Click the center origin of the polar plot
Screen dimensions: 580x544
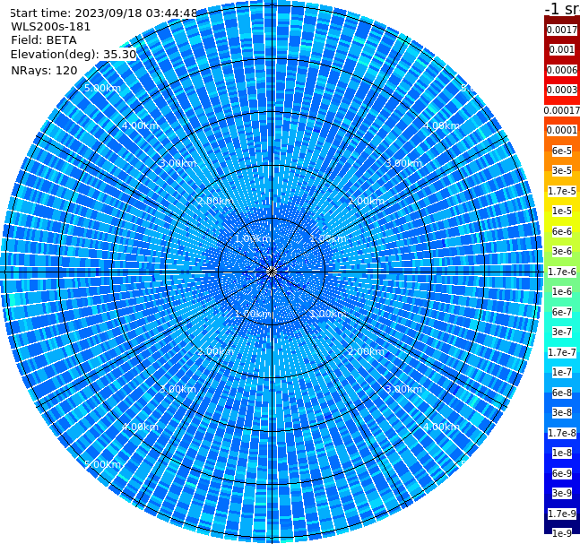click(x=272, y=272)
